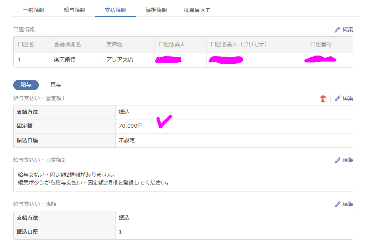The image size is (371, 243).
Task: Click the pencil edit icon for 給与支払い・固定額1
Action: click(338, 98)
